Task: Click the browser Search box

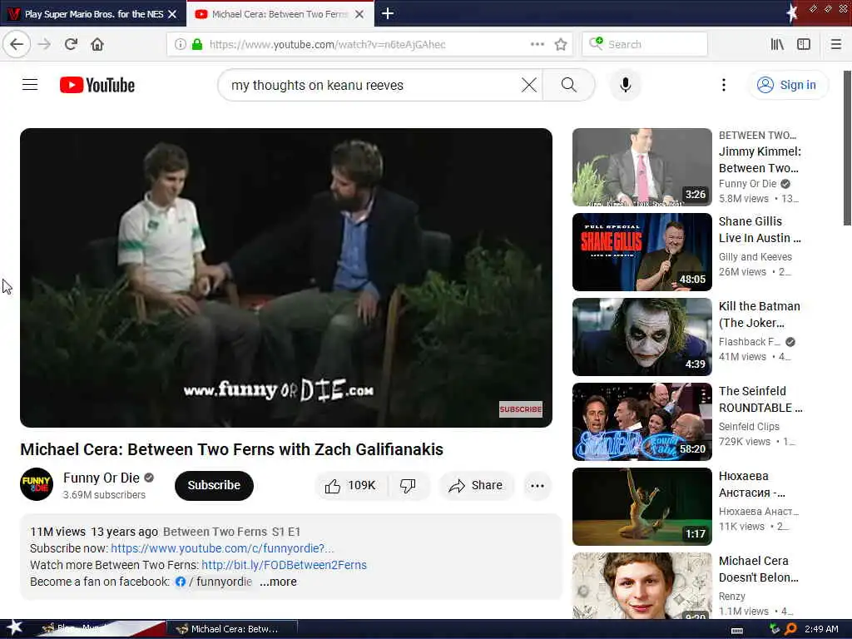Action: point(645,44)
